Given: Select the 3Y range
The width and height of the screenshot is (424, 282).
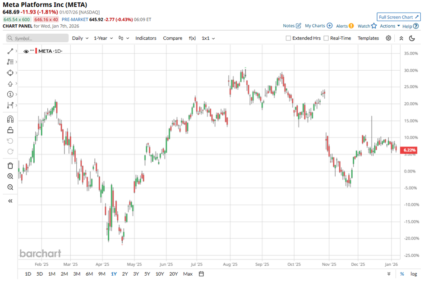Looking at the screenshot, I should (x=136, y=274).
